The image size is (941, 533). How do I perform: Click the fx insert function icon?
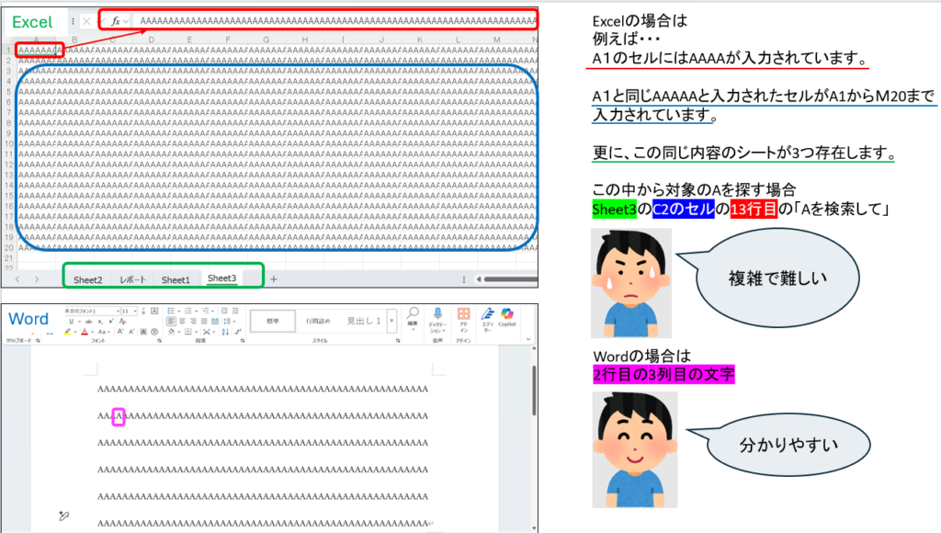pos(116,20)
